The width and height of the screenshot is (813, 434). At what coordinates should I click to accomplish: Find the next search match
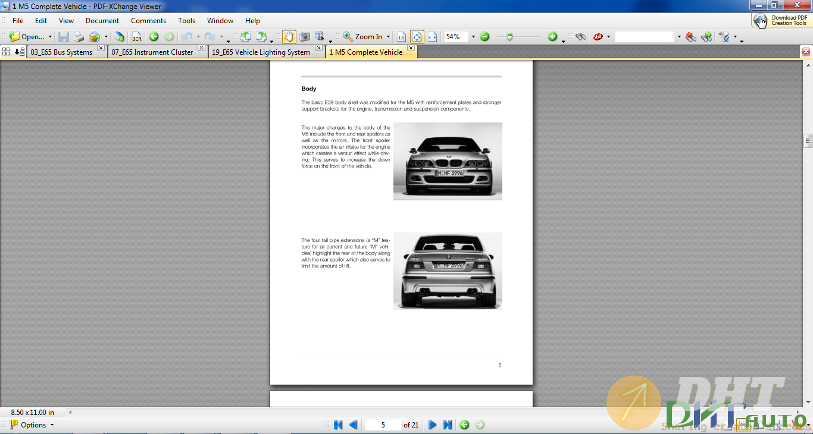(706, 37)
